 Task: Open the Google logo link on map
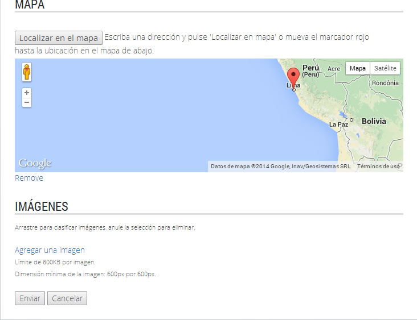point(35,163)
